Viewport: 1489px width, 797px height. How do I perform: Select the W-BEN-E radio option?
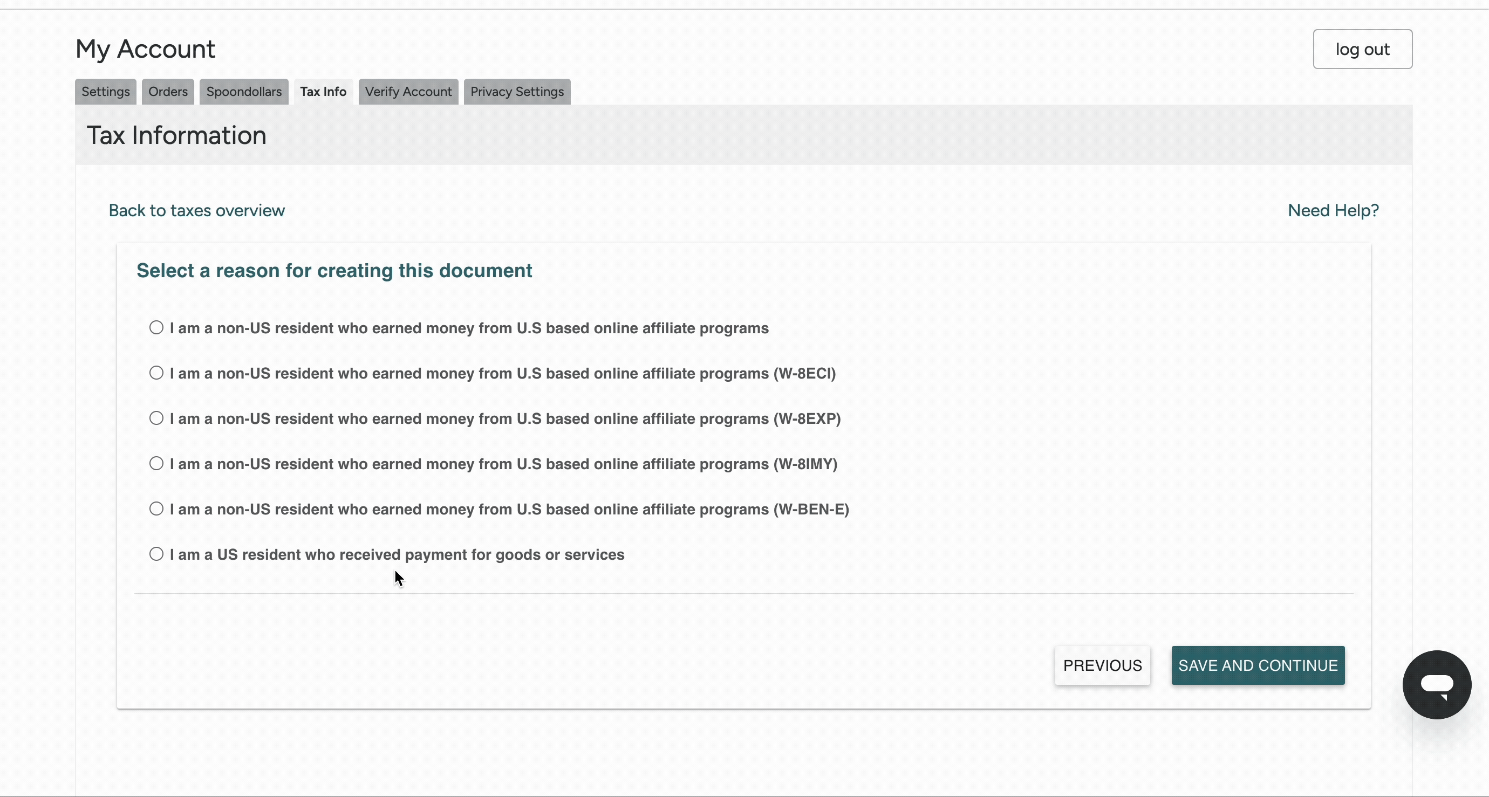coord(156,509)
